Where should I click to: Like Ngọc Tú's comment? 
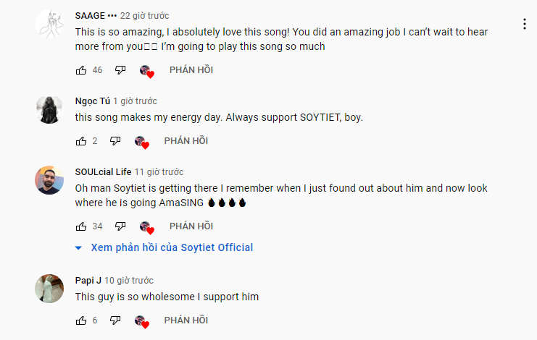(x=81, y=141)
